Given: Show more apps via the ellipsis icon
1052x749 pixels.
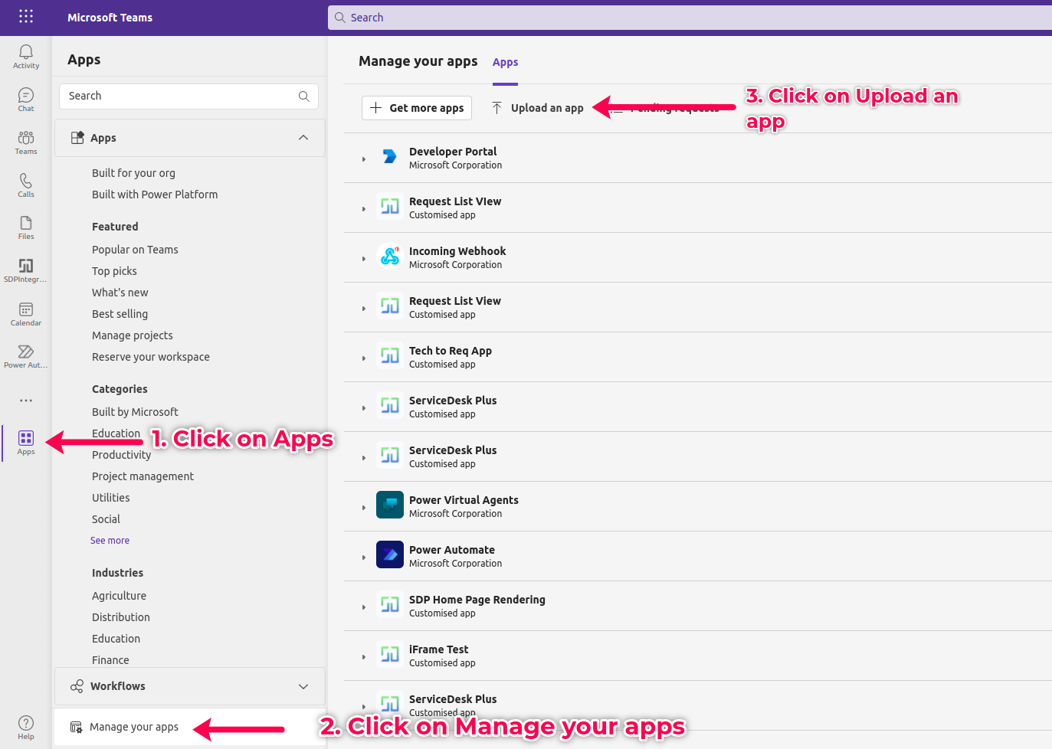Looking at the screenshot, I should pos(26,401).
